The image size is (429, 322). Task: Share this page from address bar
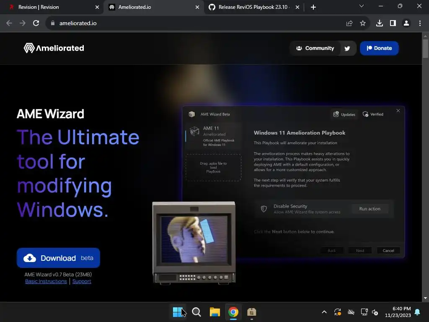[x=349, y=23]
